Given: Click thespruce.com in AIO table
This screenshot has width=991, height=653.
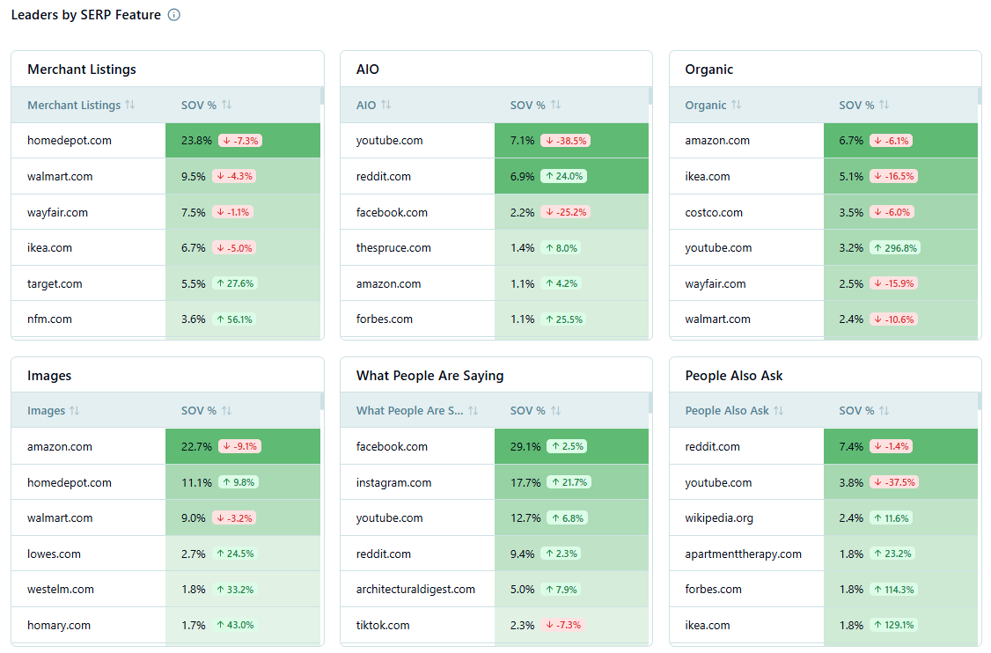Looking at the screenshot, I should click(x=393, y=248).
